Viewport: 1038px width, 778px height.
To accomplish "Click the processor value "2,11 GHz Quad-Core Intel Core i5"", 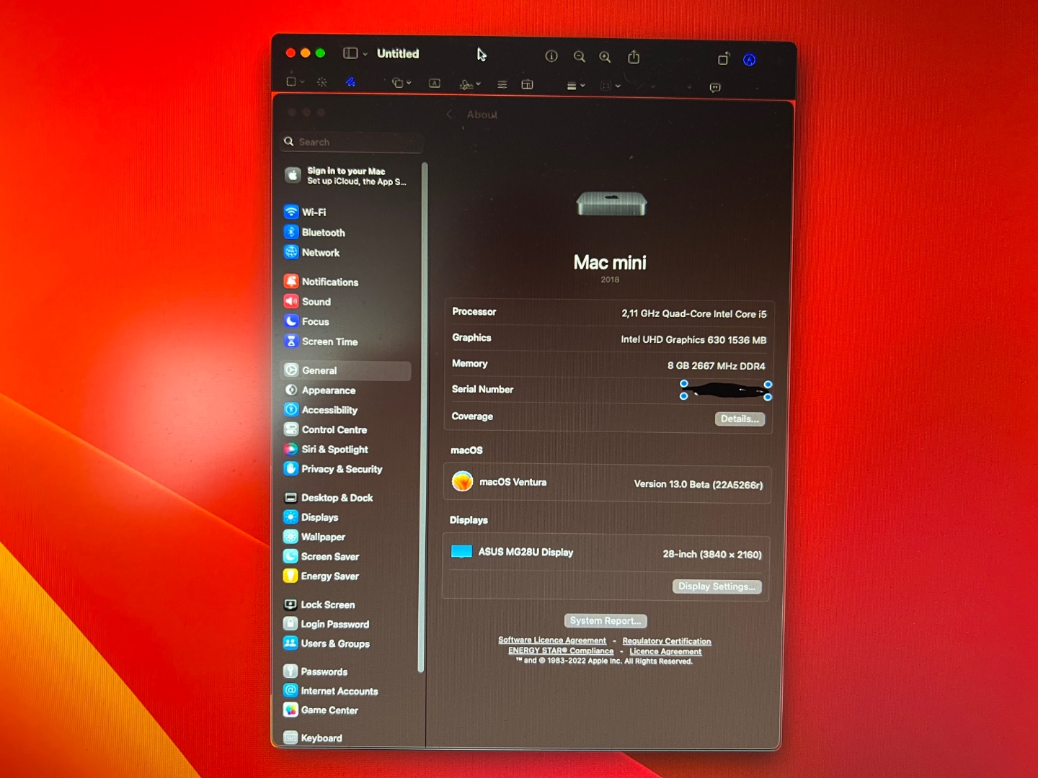I will (x=694, y=313).
